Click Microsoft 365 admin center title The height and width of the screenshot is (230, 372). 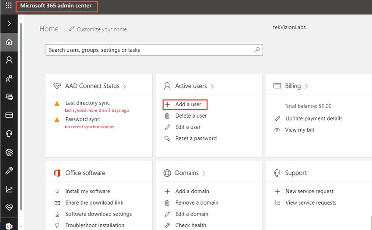point(56,5)
